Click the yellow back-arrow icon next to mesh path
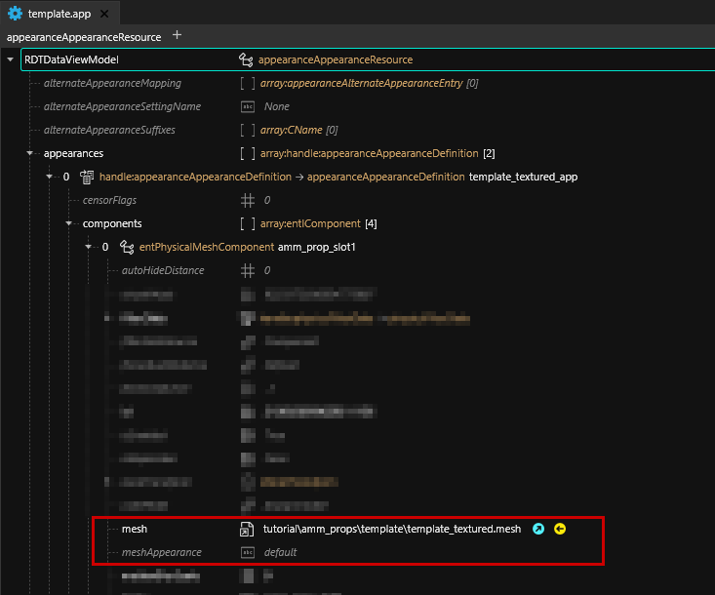The width and height of the screenshot is (715, 595). tap(560, 529)
